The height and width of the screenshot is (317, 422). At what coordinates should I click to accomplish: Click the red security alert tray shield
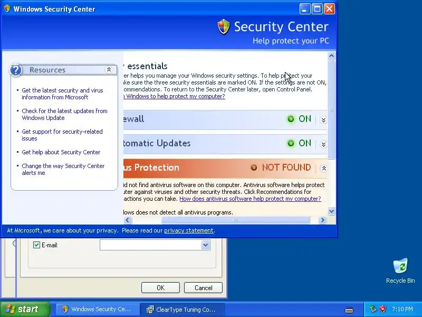382,309
